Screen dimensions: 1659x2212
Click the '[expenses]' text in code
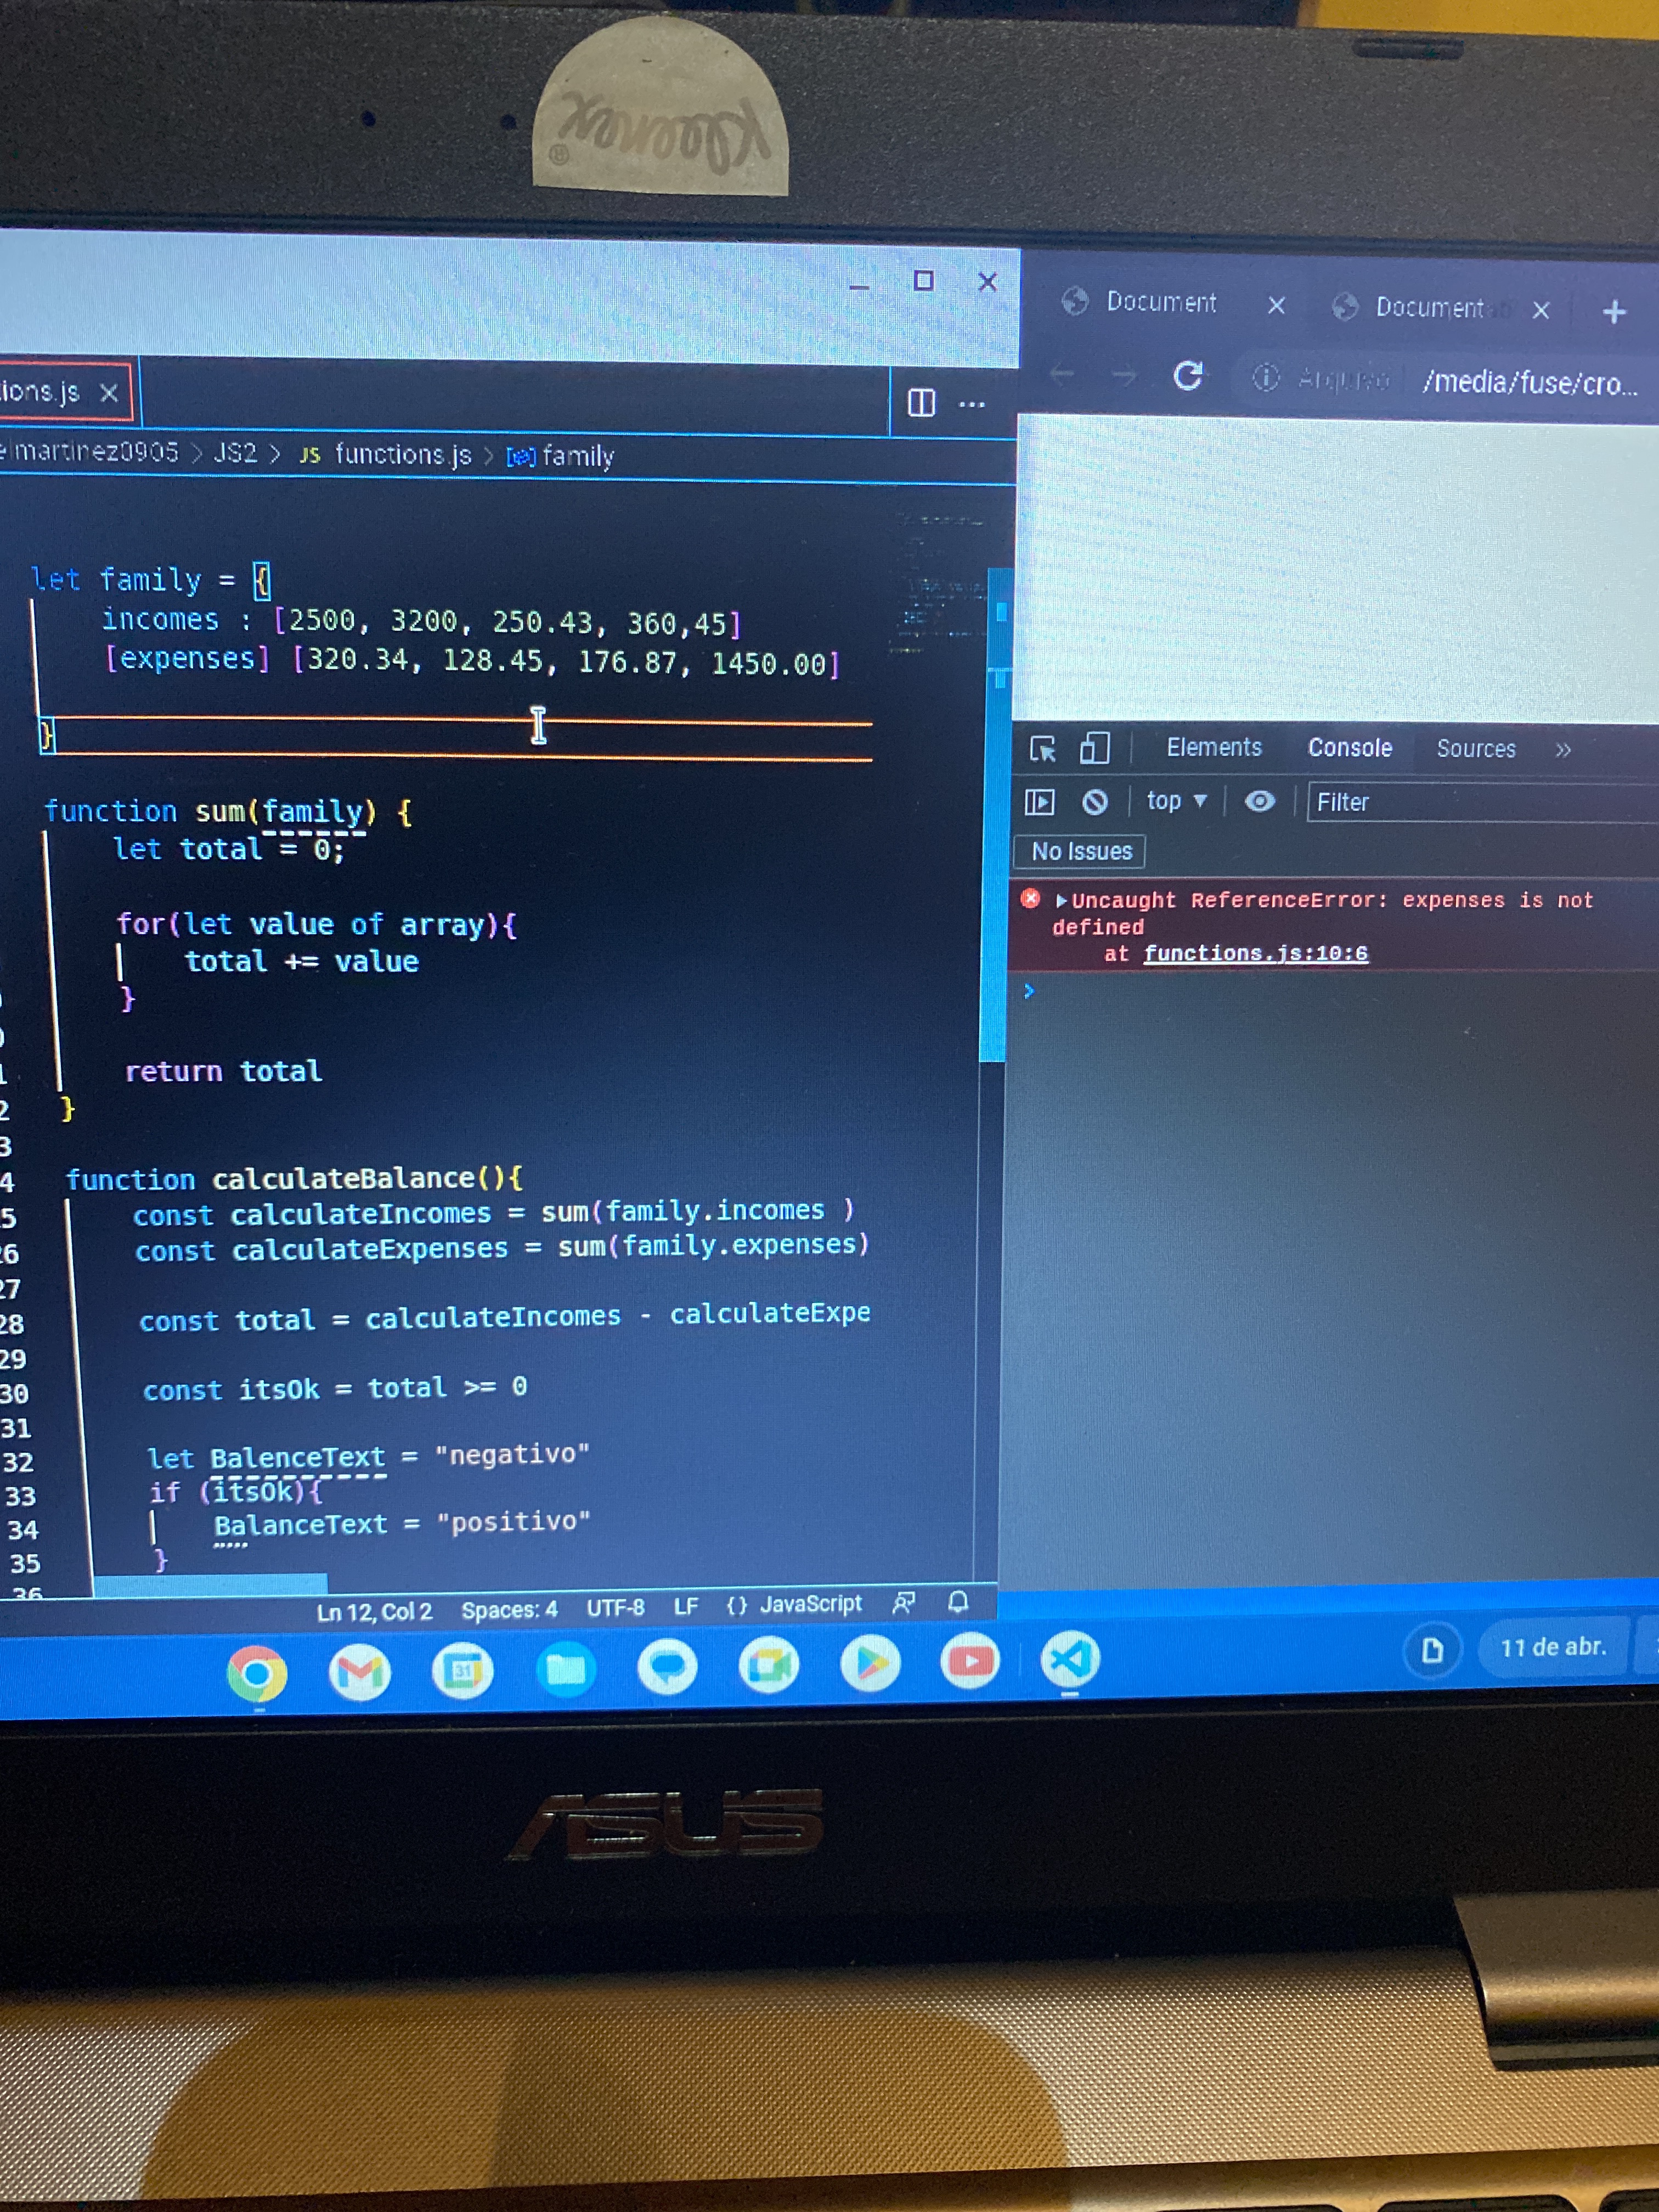(188, 659)
